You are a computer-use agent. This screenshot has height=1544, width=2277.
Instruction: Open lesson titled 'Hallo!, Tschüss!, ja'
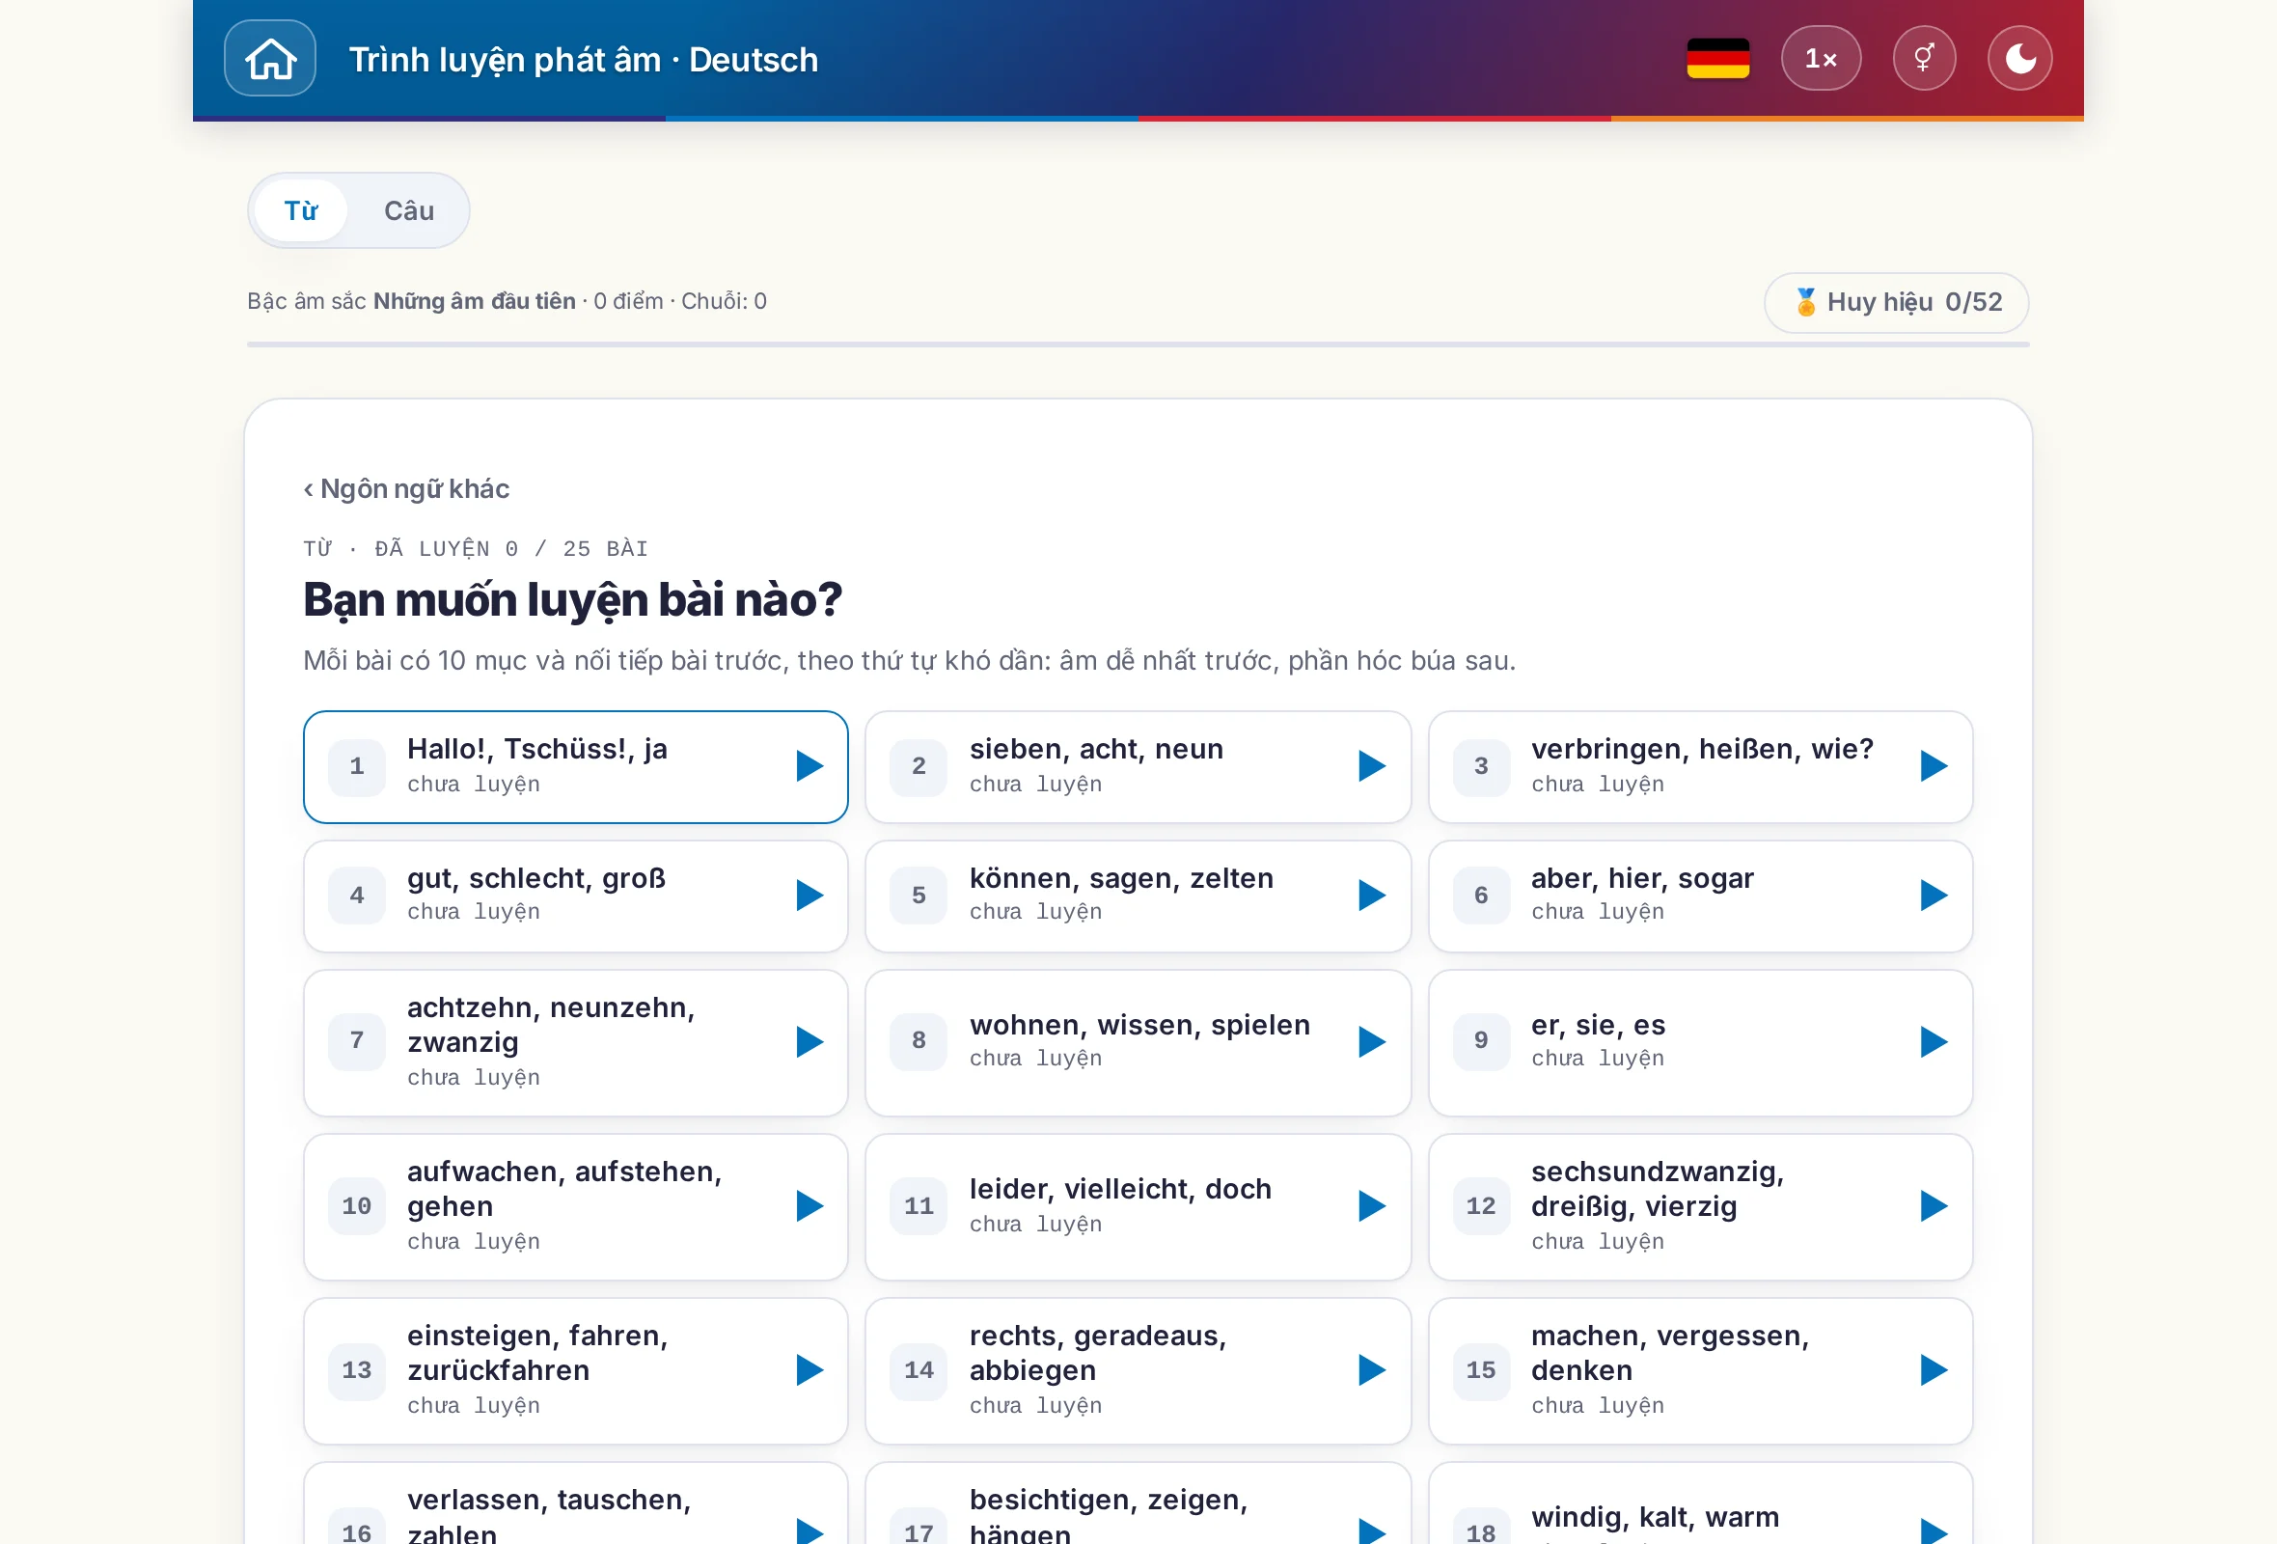click(536, 750)
